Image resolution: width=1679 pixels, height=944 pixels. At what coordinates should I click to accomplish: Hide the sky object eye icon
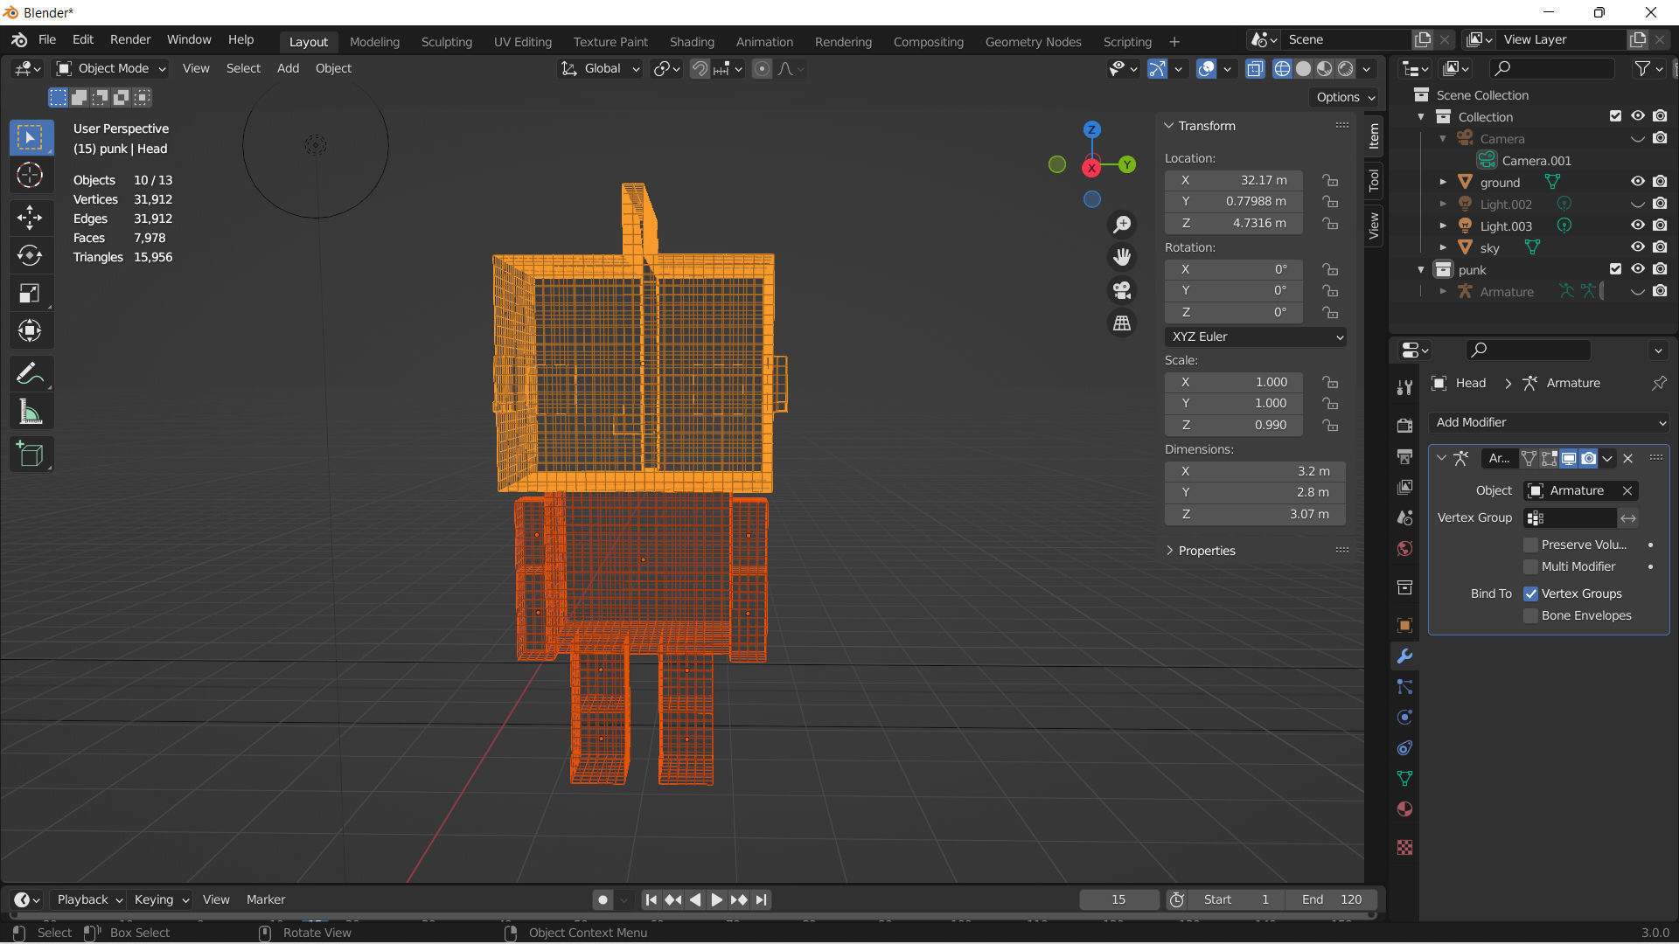pos(1638,247)
